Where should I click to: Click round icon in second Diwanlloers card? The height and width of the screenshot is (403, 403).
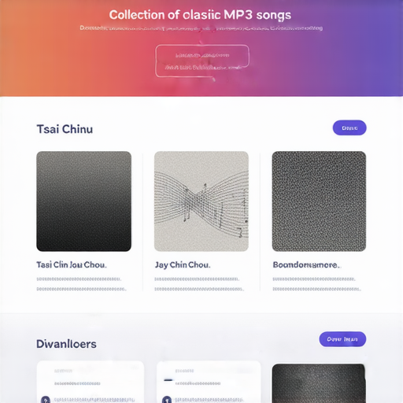(x=167, y=400)
